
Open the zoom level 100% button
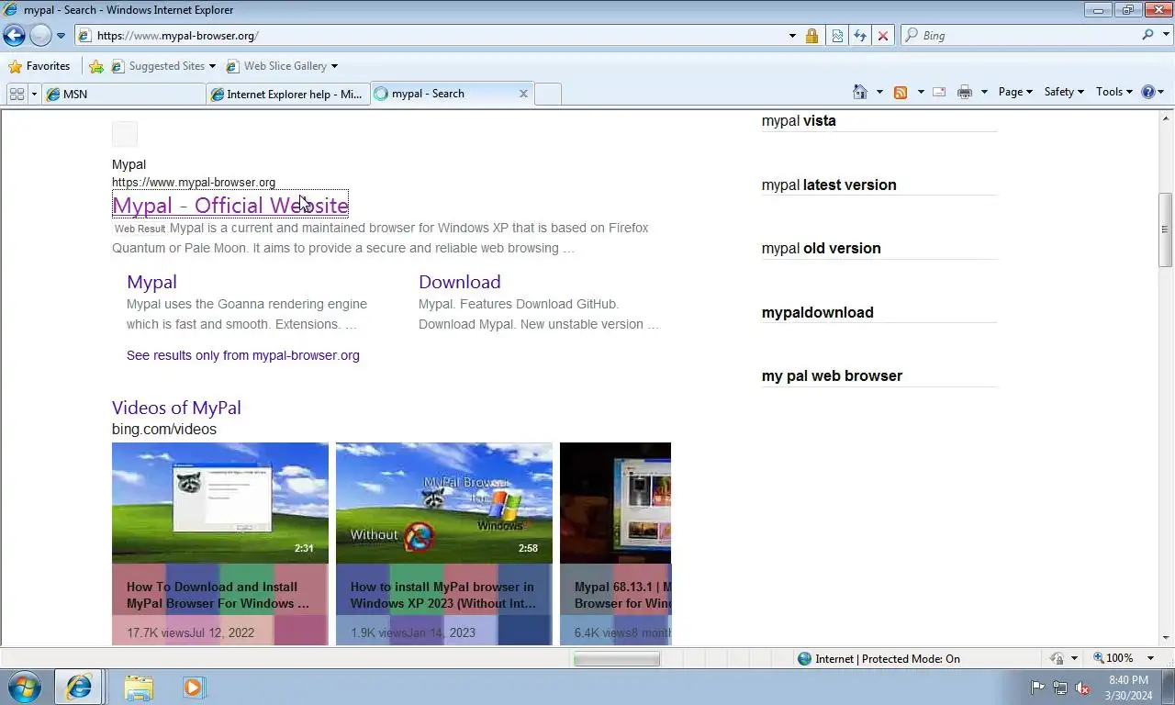tap(1113, 658)
